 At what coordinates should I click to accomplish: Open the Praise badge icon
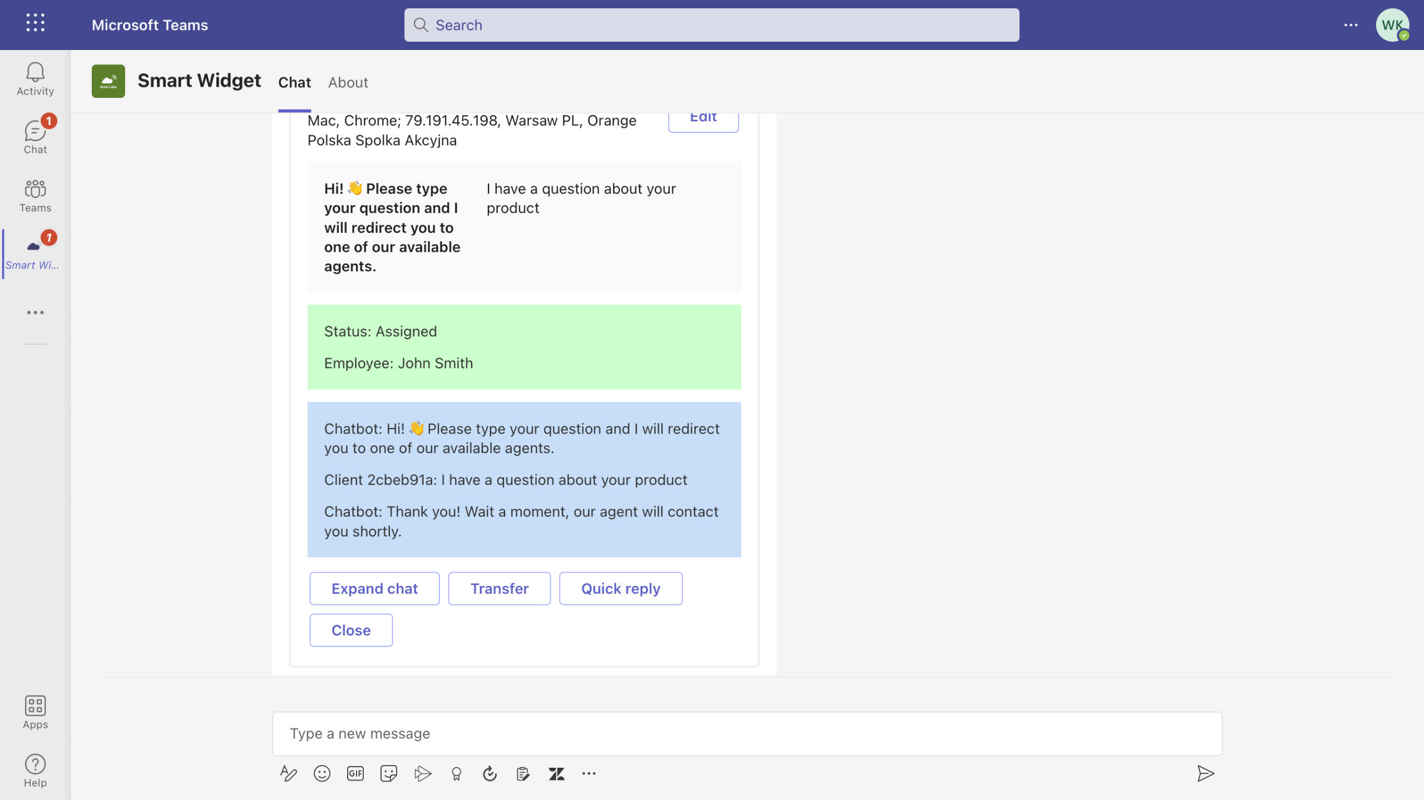click(x=456, y=773)
